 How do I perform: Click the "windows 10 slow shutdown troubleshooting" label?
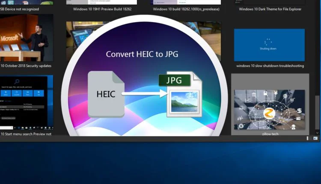point(270,66)
